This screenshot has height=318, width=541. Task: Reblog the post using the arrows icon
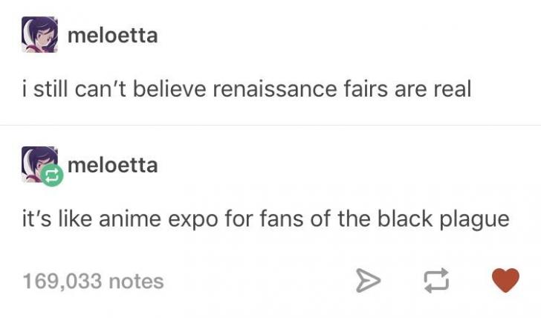click(436, 280)
